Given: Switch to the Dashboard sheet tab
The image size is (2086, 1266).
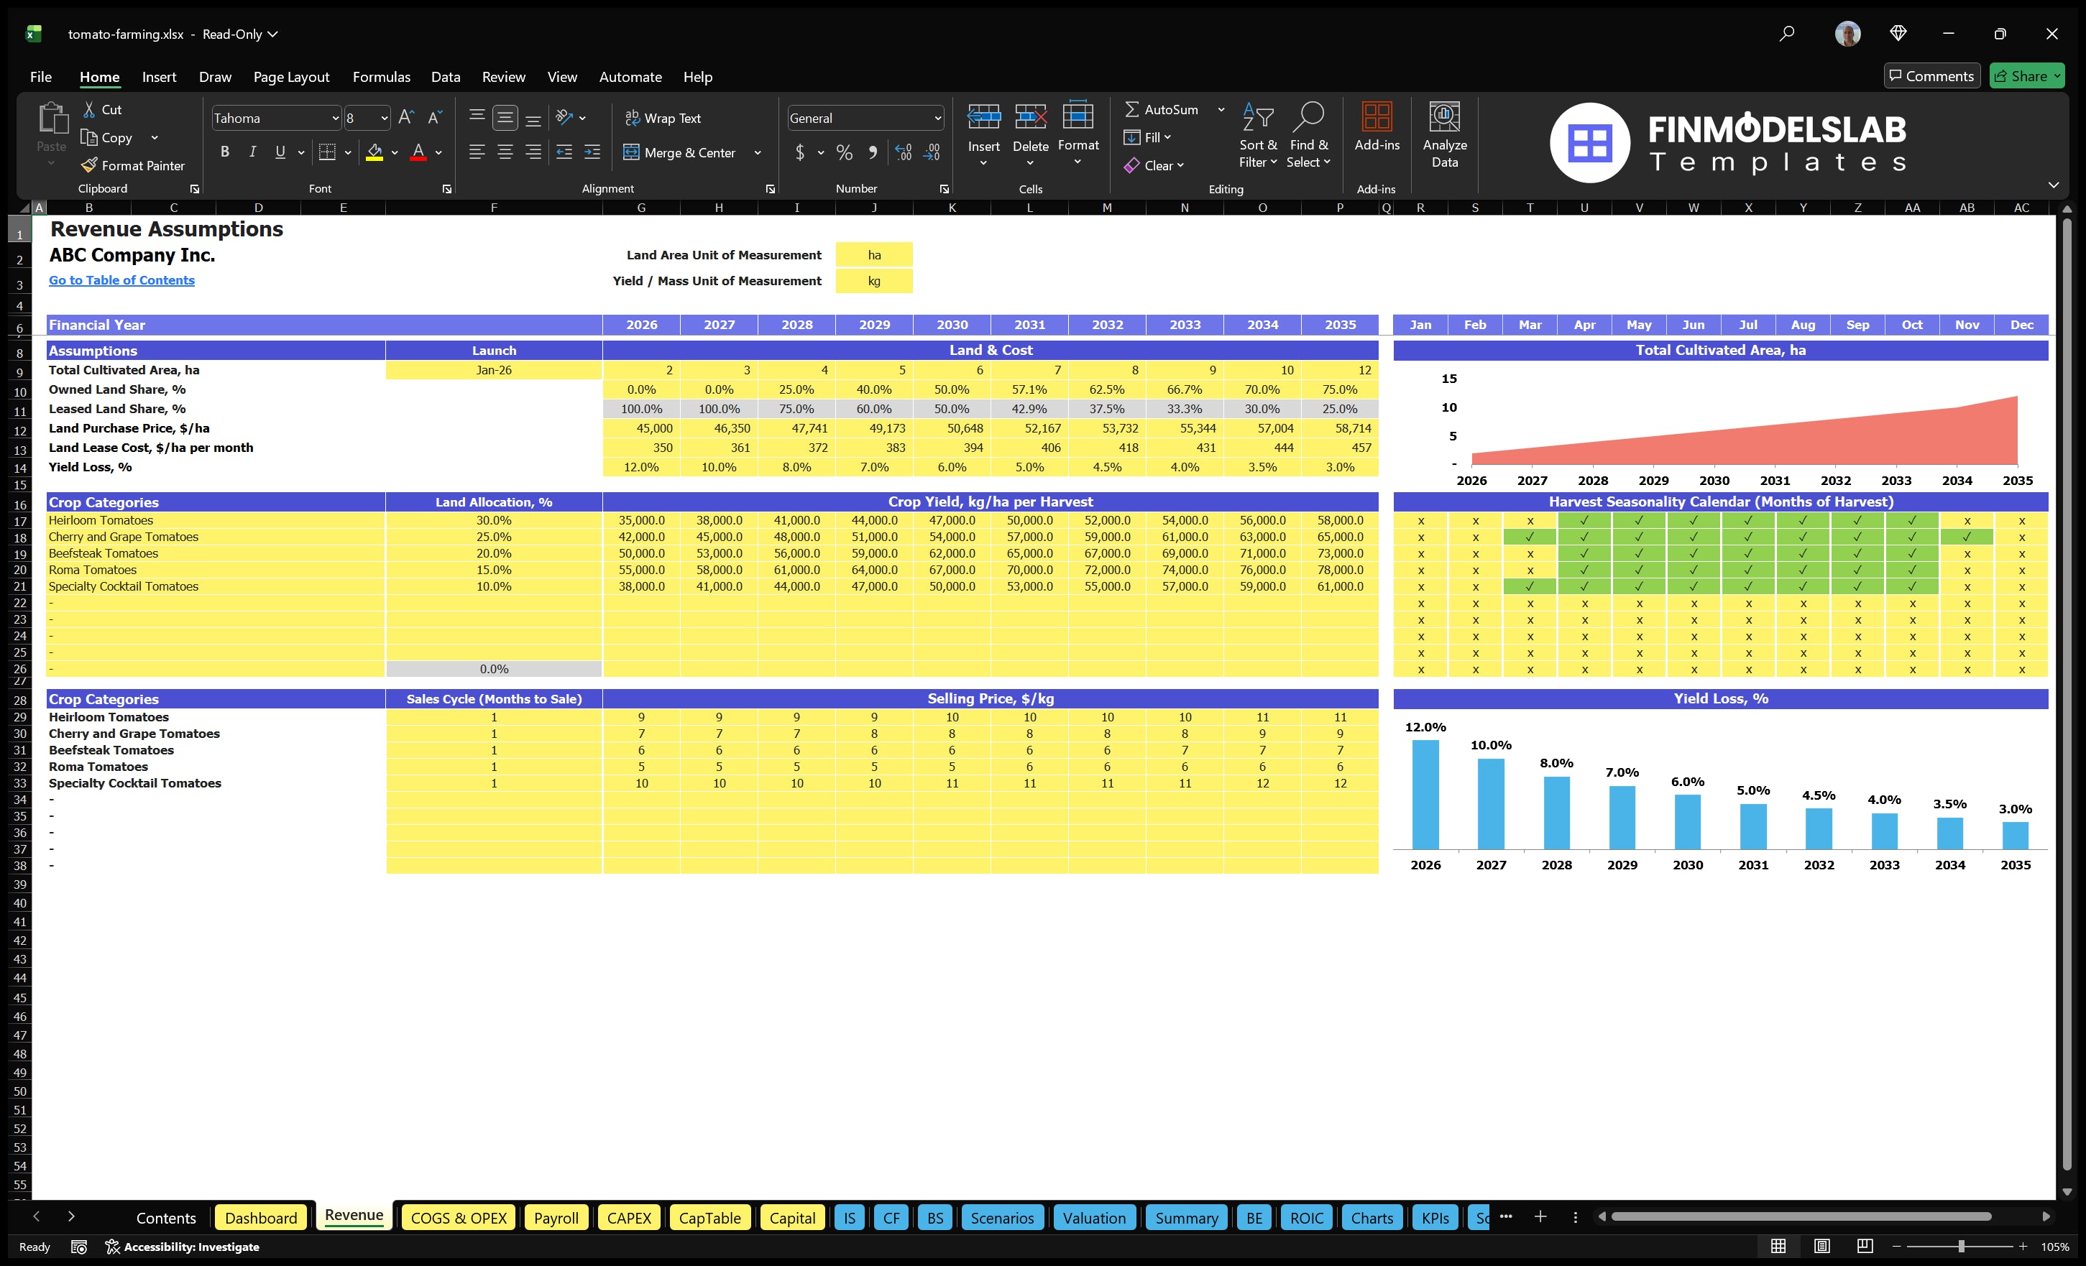Looking at the screenshot, I should [x=261, y=1217].
